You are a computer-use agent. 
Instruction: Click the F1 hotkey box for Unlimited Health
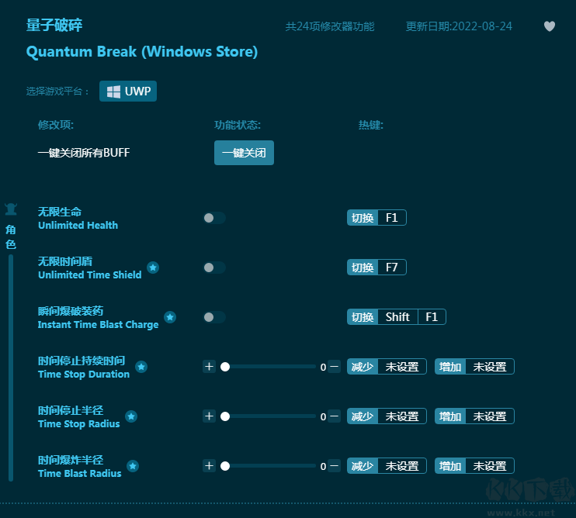coord(392,218)
